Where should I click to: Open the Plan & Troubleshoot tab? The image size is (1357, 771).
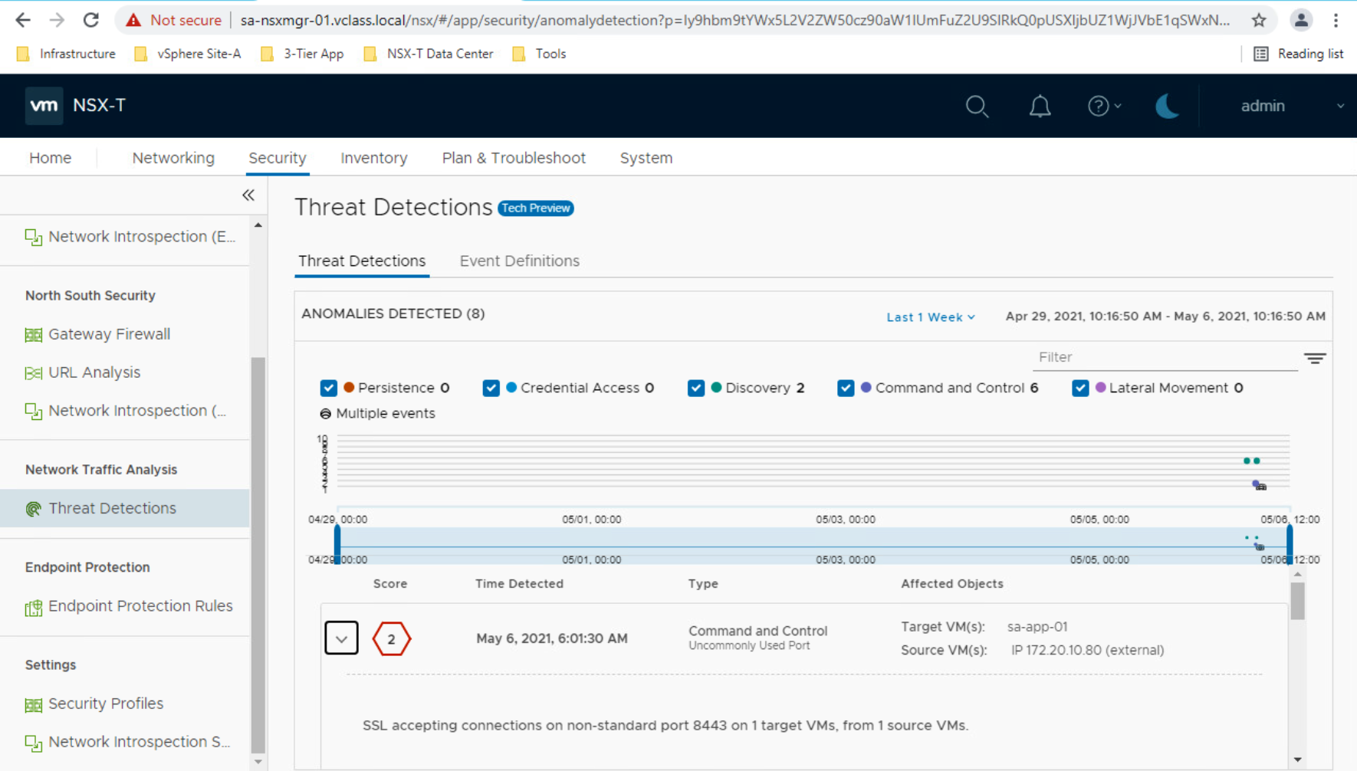tap(514, 158)
